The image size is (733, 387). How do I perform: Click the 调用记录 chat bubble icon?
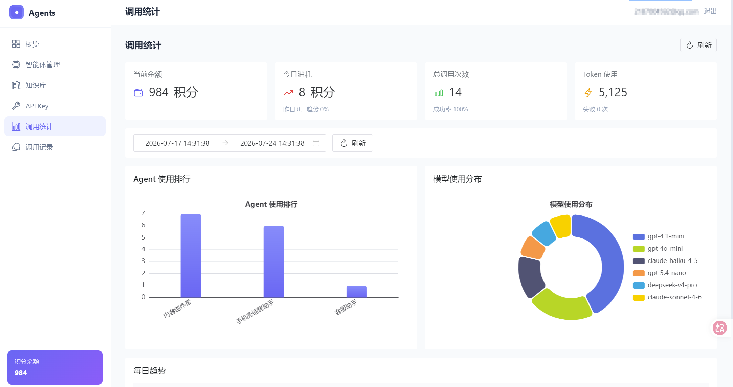[16, 147]
